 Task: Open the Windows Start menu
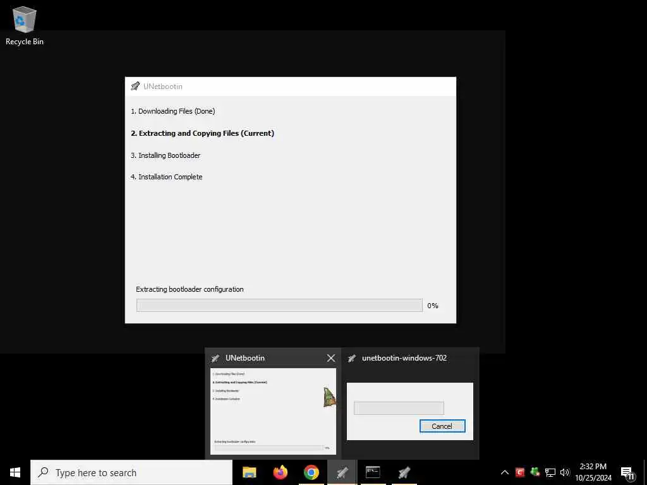coord(15,472)
